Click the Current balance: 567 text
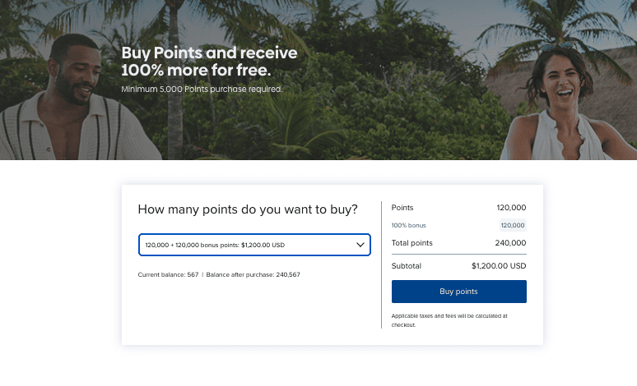The height and width of the screenshot is (386, 637). click(168, 274)
